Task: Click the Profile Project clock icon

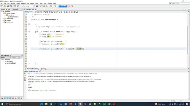Action: tap(55, 6)
